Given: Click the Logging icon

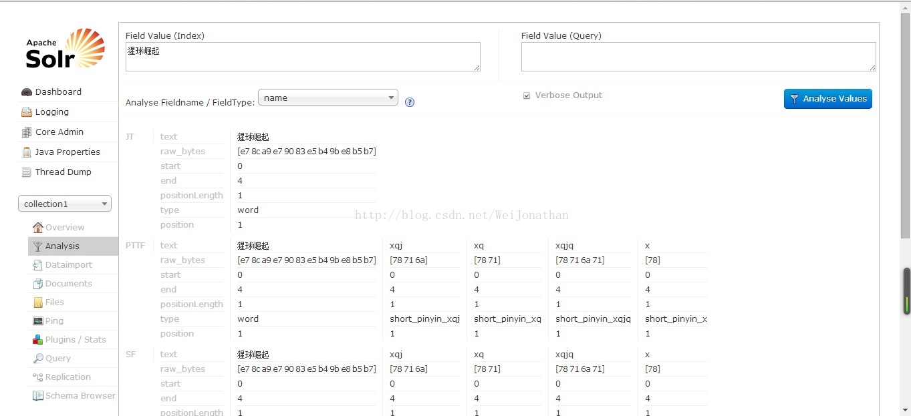Looking at the screenshot, I should (27, 112).
